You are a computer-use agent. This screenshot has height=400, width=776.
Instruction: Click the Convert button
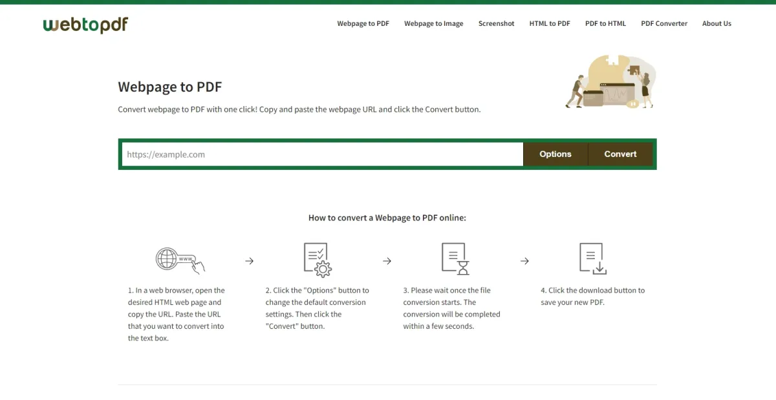click(x=621, y=154)
